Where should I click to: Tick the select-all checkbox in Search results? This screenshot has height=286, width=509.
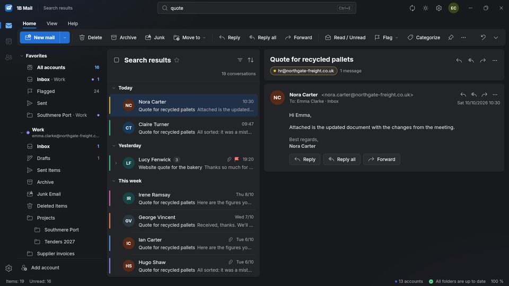(117, 60)
